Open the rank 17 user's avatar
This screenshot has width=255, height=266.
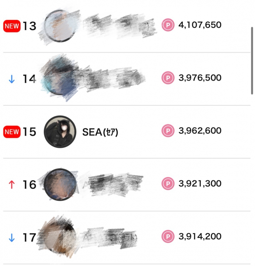pos(60,237)
